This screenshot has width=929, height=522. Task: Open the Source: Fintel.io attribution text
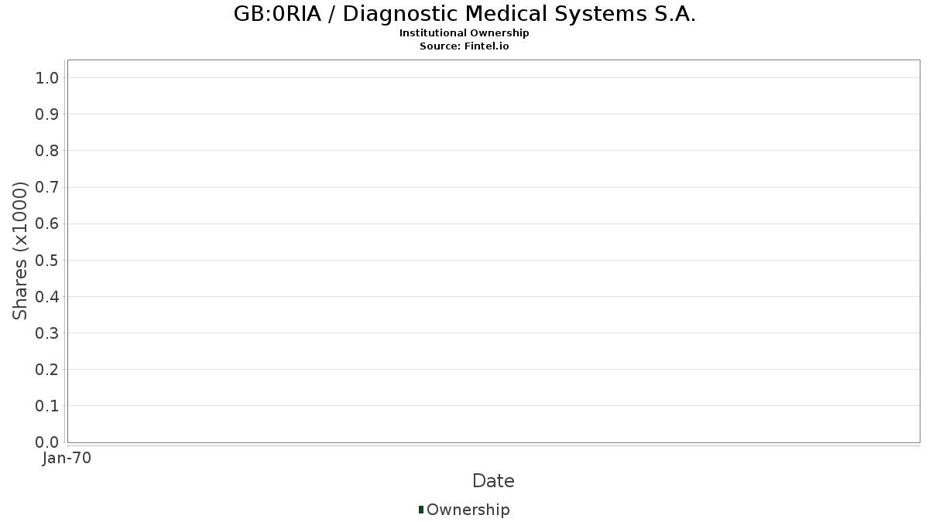464,46
